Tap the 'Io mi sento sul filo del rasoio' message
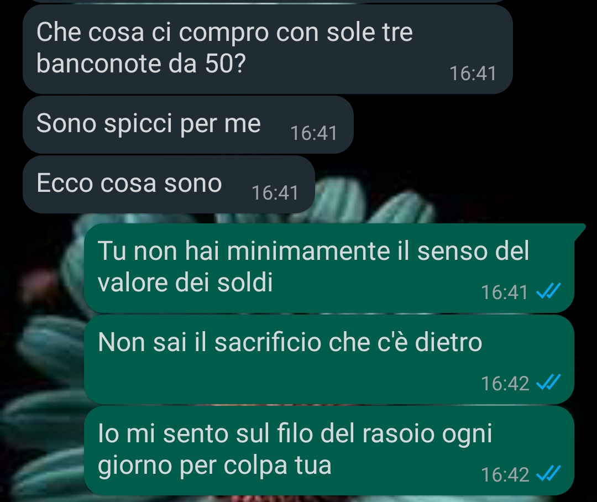This screenshot has width=597, height=502. (x=329, y=451)
